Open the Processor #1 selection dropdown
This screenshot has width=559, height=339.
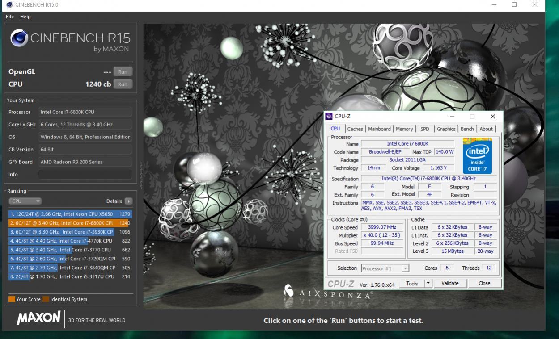(x=385, y=268)
